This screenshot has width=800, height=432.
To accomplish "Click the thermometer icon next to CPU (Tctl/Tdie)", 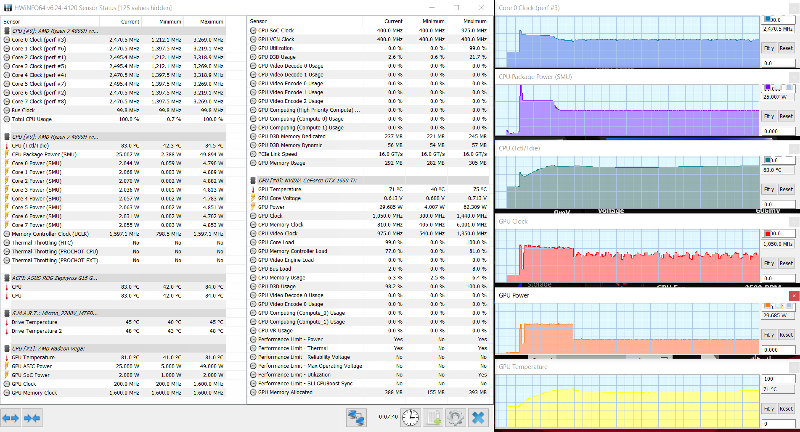I will tap(7, 145).
